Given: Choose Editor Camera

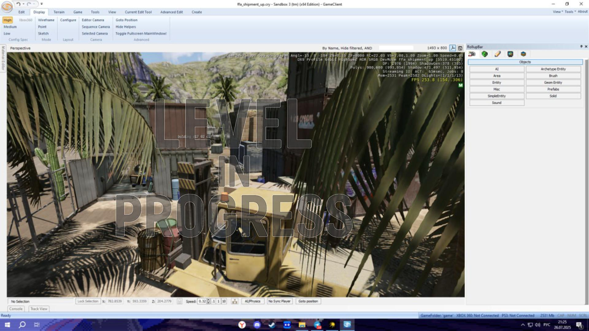Looking at the screenshot, I should [93, 20].
